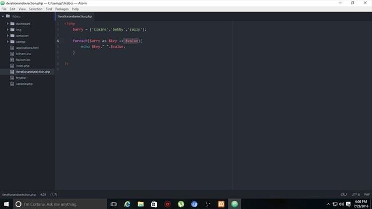Open try.php in the tree view

(x=21, y=78)
